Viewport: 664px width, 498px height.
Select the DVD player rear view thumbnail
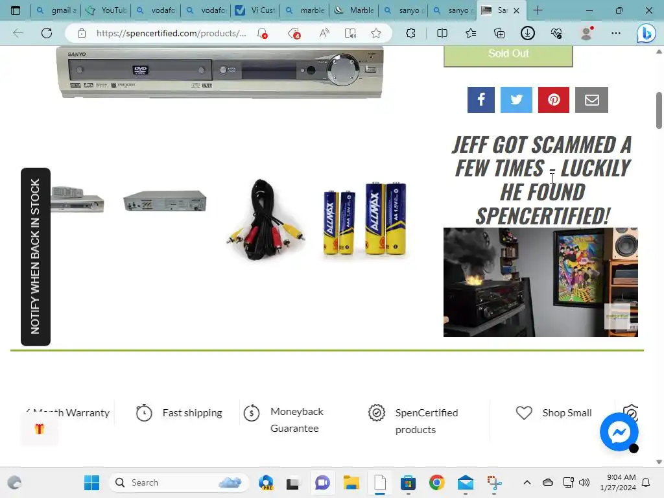pos(165,201)
